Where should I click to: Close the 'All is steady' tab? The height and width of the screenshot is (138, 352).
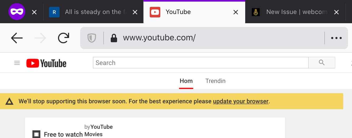click(x=135, y=12)
